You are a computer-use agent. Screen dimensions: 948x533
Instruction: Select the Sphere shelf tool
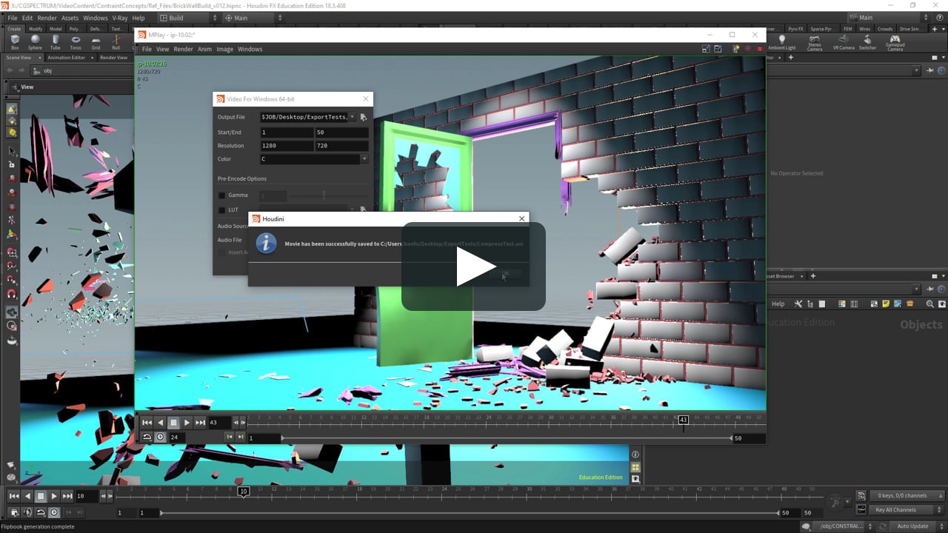[35, 42]
